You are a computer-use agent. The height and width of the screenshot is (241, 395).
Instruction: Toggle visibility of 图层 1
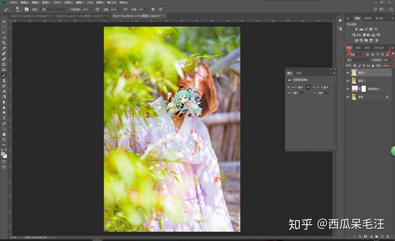click(x=348, y=81)
